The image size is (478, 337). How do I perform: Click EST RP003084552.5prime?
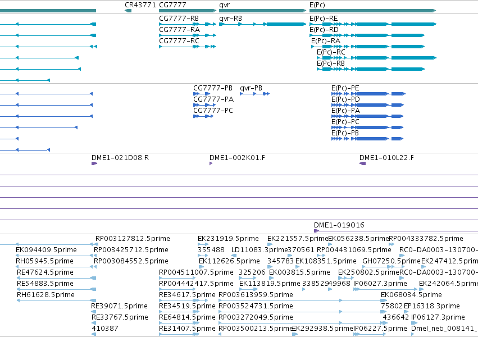[131, 261]
